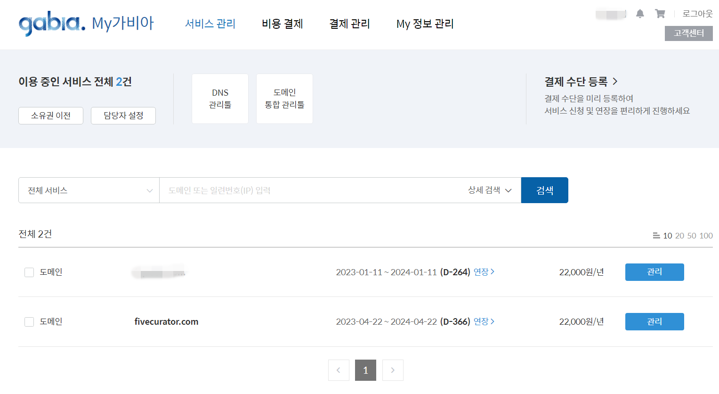Select the checkbox on the first domain row
This screenshot has height=394, width=719.
[29, 272]
